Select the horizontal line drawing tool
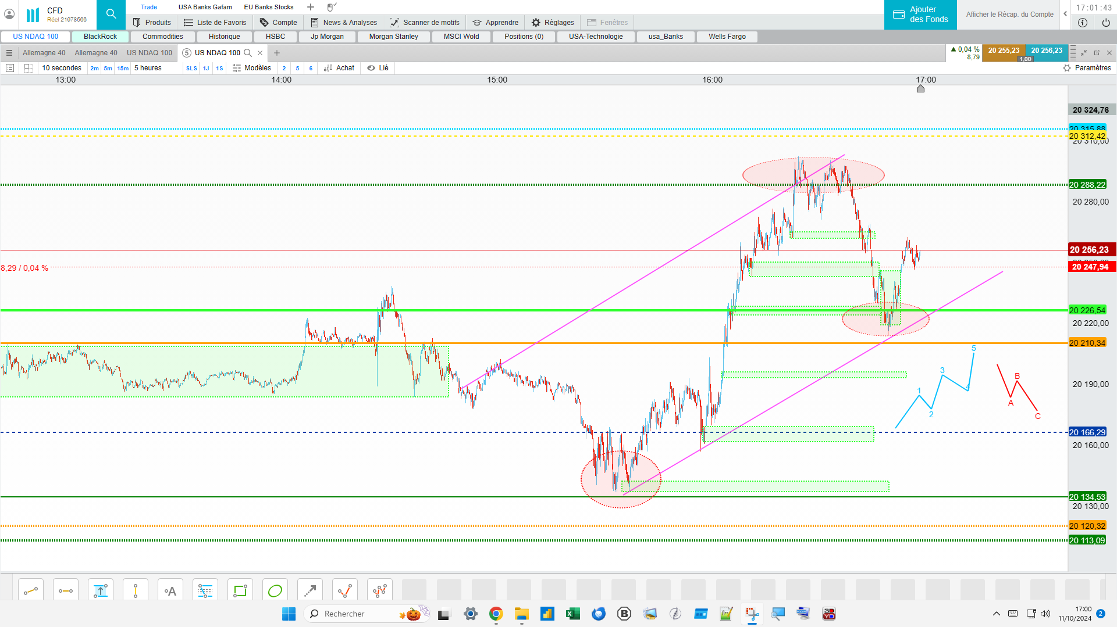Screen dimensions: 1117x627 coord(66,591)
